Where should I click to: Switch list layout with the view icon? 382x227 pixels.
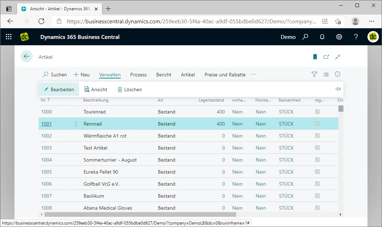click(326, 75)
